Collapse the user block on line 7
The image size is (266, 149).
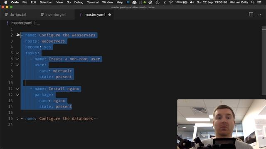click(x=17, y=65)
